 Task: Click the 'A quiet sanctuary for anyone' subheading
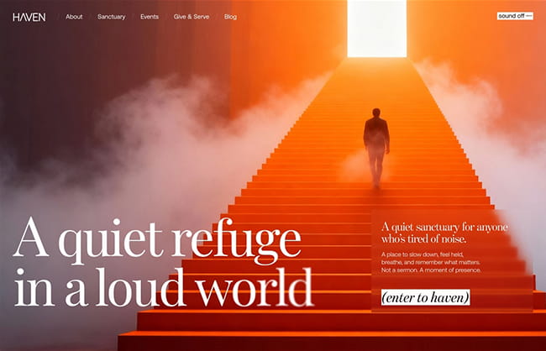pyautogui.click(x=444, y=228)
